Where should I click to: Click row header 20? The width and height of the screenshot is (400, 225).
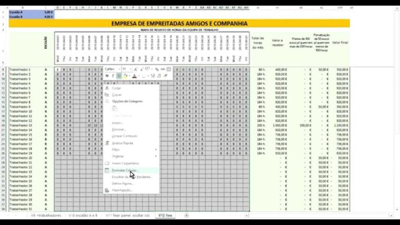point(3,125)
